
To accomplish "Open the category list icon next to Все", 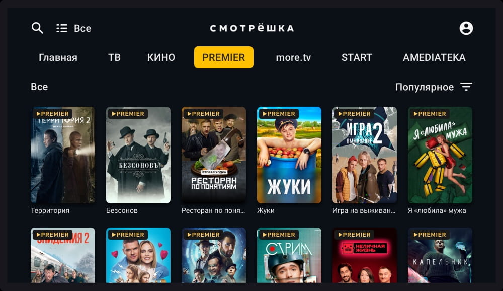I will point(62,28).
